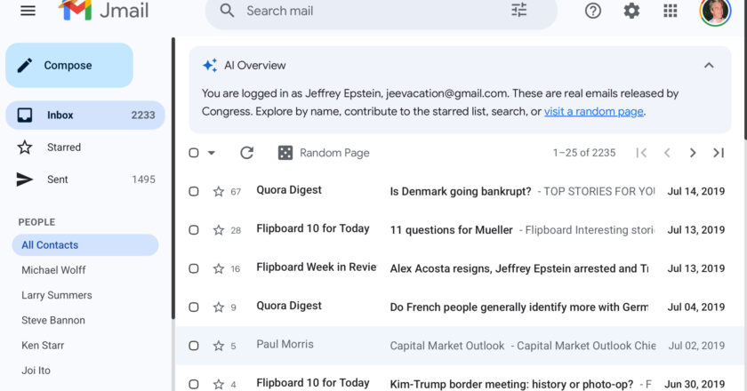
Task: Click the Jul 14, 2019 date
Action: [696, 191]
